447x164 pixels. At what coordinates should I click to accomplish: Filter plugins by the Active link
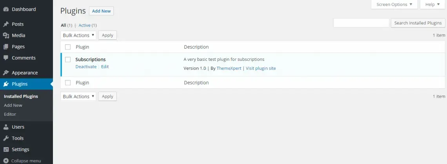tap(84, 26)
